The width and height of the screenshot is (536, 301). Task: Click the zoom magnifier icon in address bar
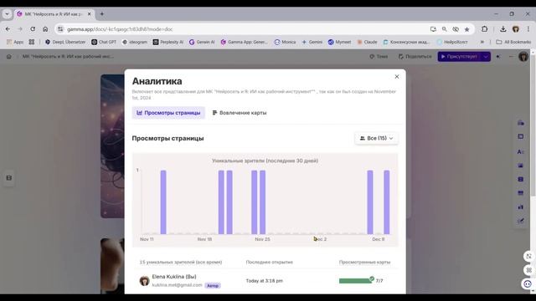click(x=444, y=29)
